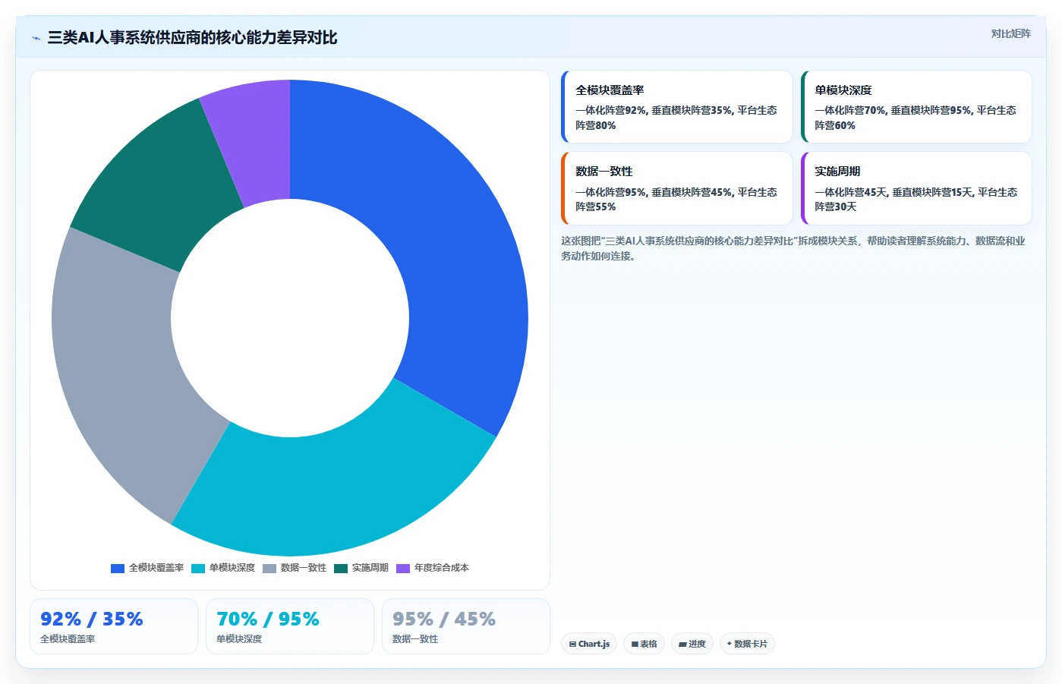Open the 数据一致性 info card with 95%
The width and height of the screenshot is (1062, 684).
click(x=677, y=188)
